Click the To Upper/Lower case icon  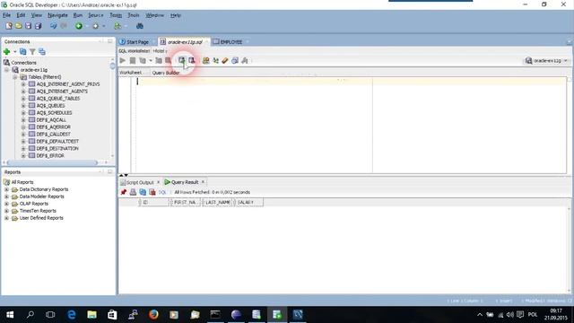tap(215, 60)
